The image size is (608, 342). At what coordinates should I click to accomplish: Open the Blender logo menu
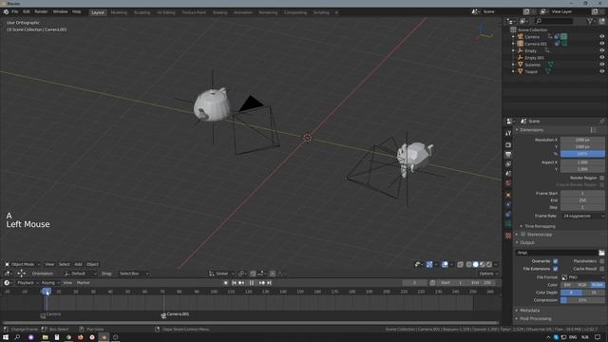[x=6, y=12]
